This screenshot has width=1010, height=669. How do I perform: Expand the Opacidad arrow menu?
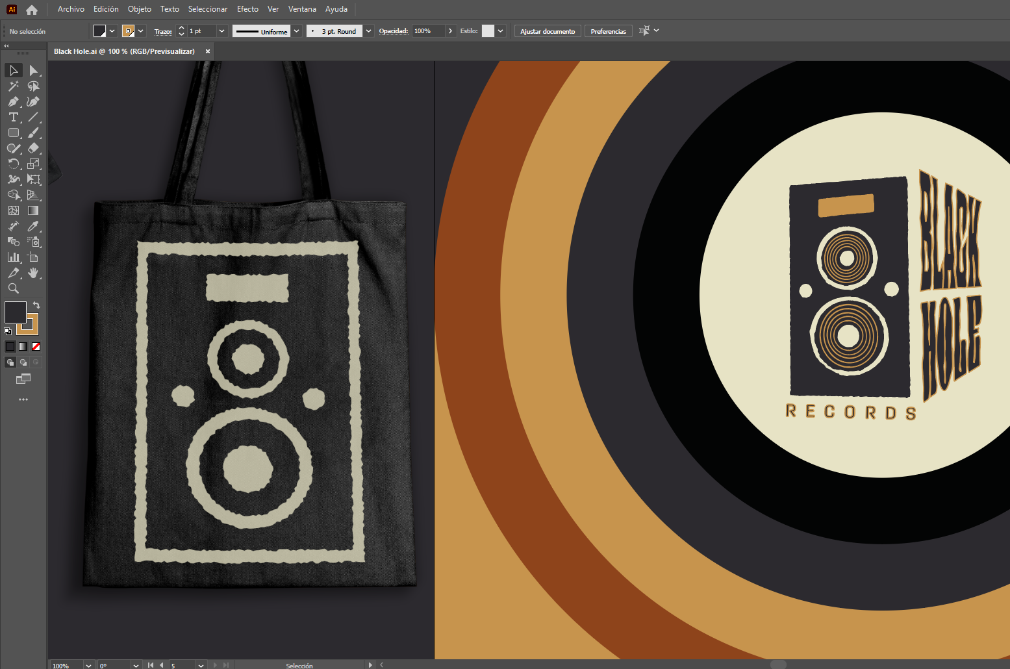coord(450,31)
